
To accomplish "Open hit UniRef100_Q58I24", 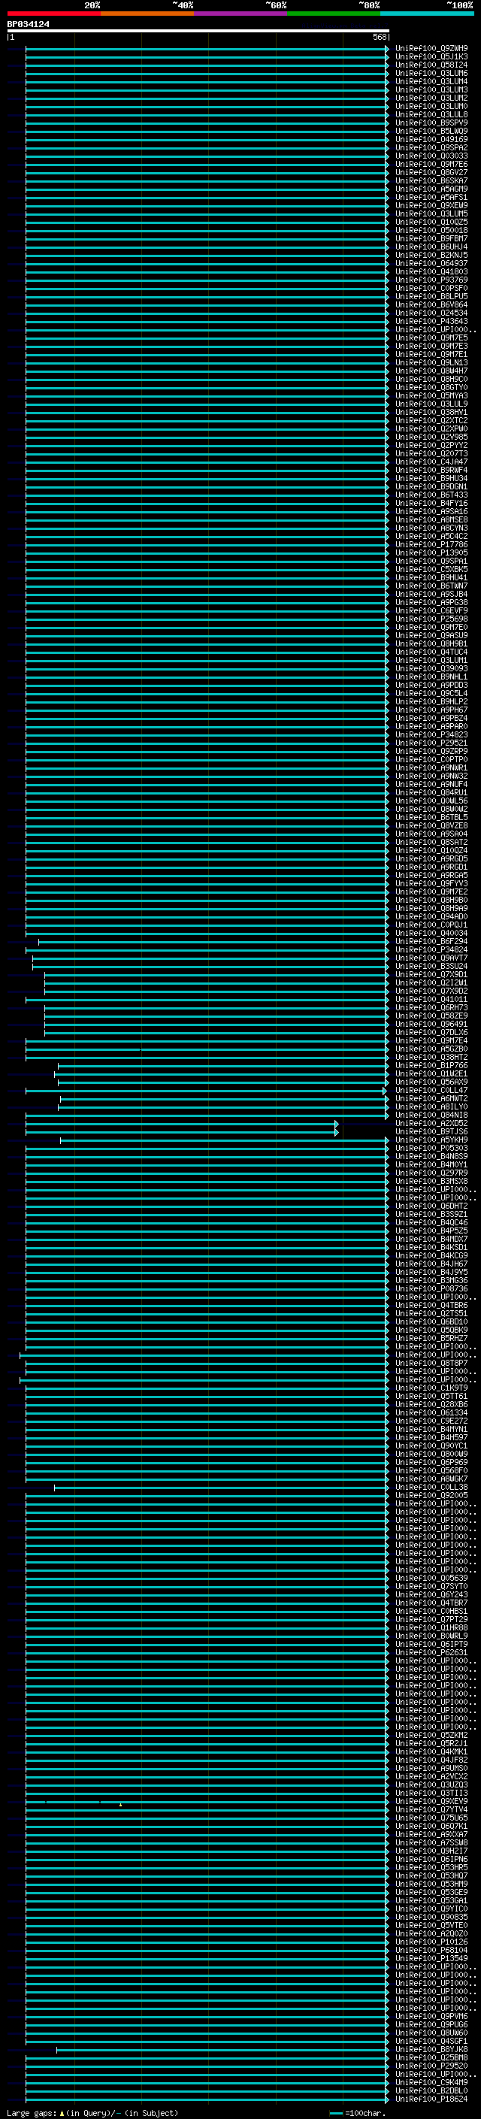I will 431,65.
